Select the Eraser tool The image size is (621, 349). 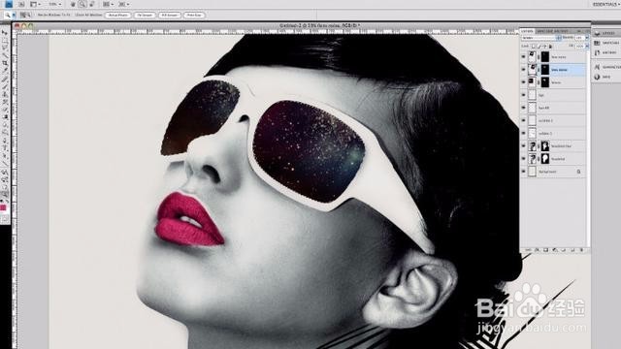pyautogui.click(x=5, y=110)
